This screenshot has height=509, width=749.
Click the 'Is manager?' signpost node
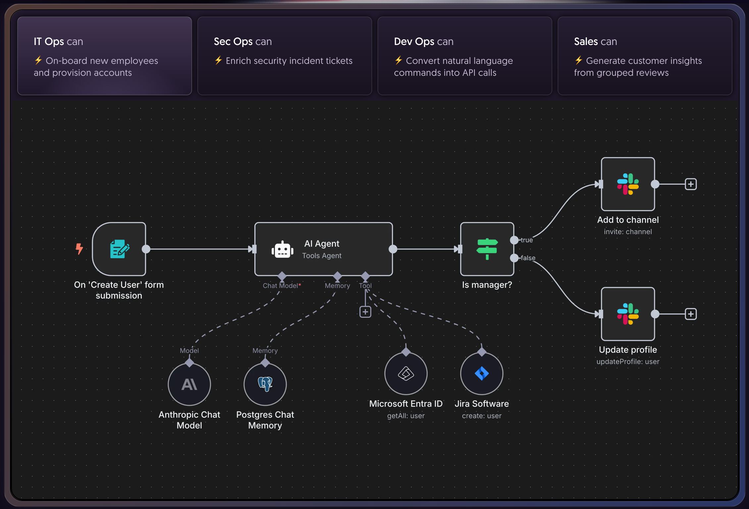click(487, 249)
